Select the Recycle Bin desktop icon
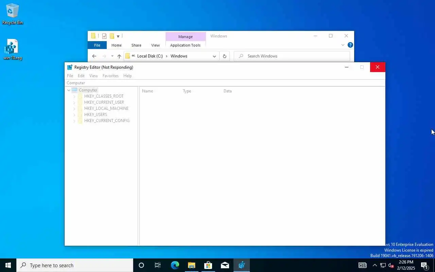This screenshot has height=272, width=435. click(x=13, y=14)
